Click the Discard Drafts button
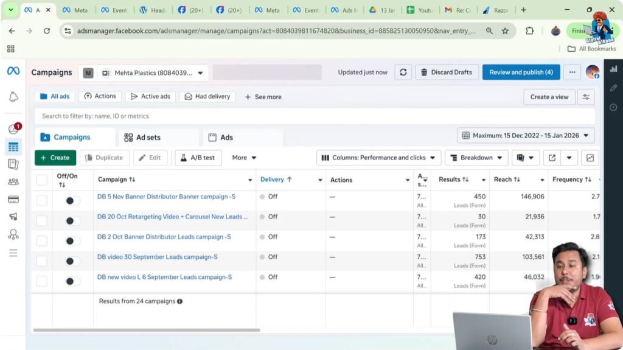The height and width of the screenshot is (350, 623). click(447, 72)
